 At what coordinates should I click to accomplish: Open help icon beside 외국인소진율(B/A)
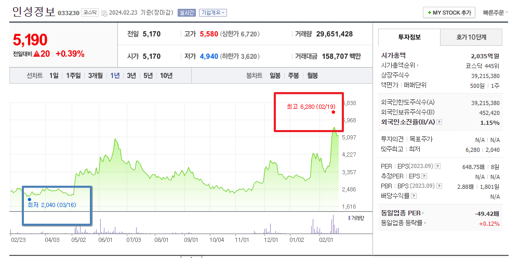click(x=439, y=122)
